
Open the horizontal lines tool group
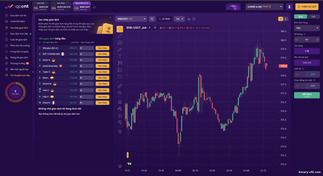[x=120, y=43]
